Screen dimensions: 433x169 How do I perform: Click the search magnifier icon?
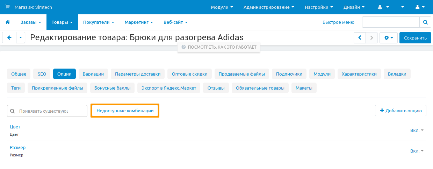[425, 22]
